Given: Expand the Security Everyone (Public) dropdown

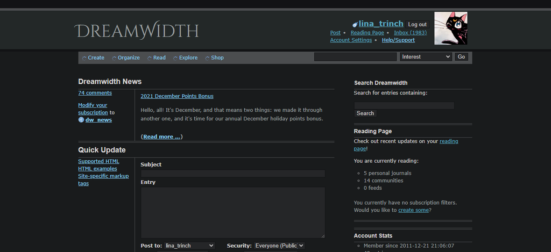Looking at the screenshot, I should click(x=279, y=246).
